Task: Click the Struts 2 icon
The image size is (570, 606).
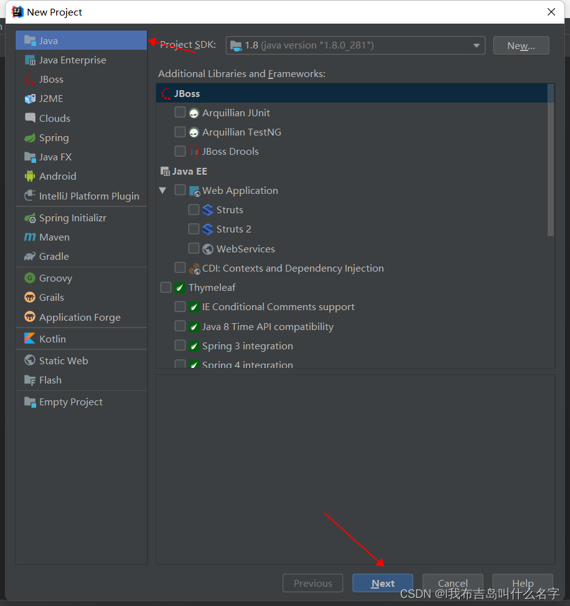Action: point(208,229)
